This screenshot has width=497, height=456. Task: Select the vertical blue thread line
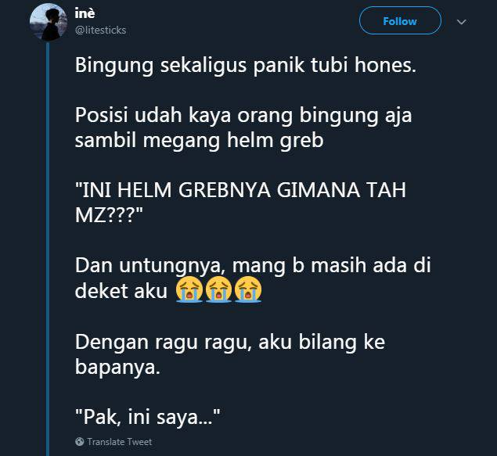click(x=48, y=250)
